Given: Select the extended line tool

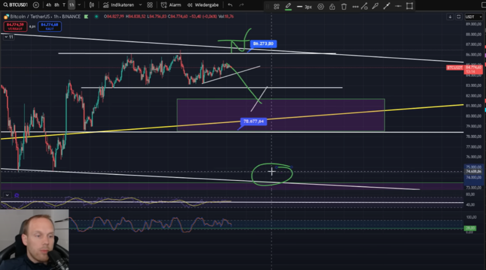Looking at the screenshot, I should 386,6.
